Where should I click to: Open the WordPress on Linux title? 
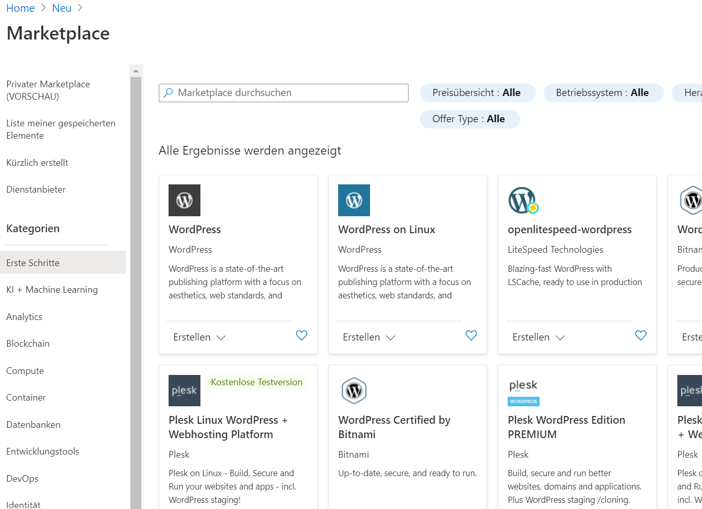coord(386,230)
